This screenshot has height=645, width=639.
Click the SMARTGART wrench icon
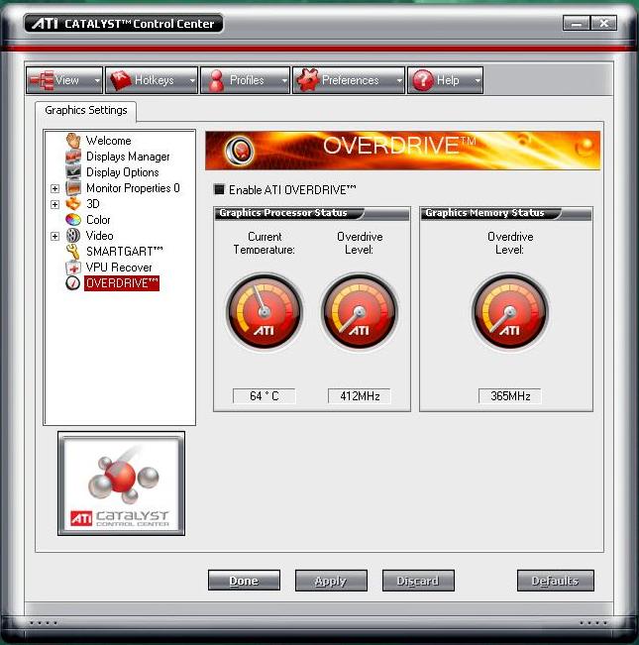coord(73,252)
